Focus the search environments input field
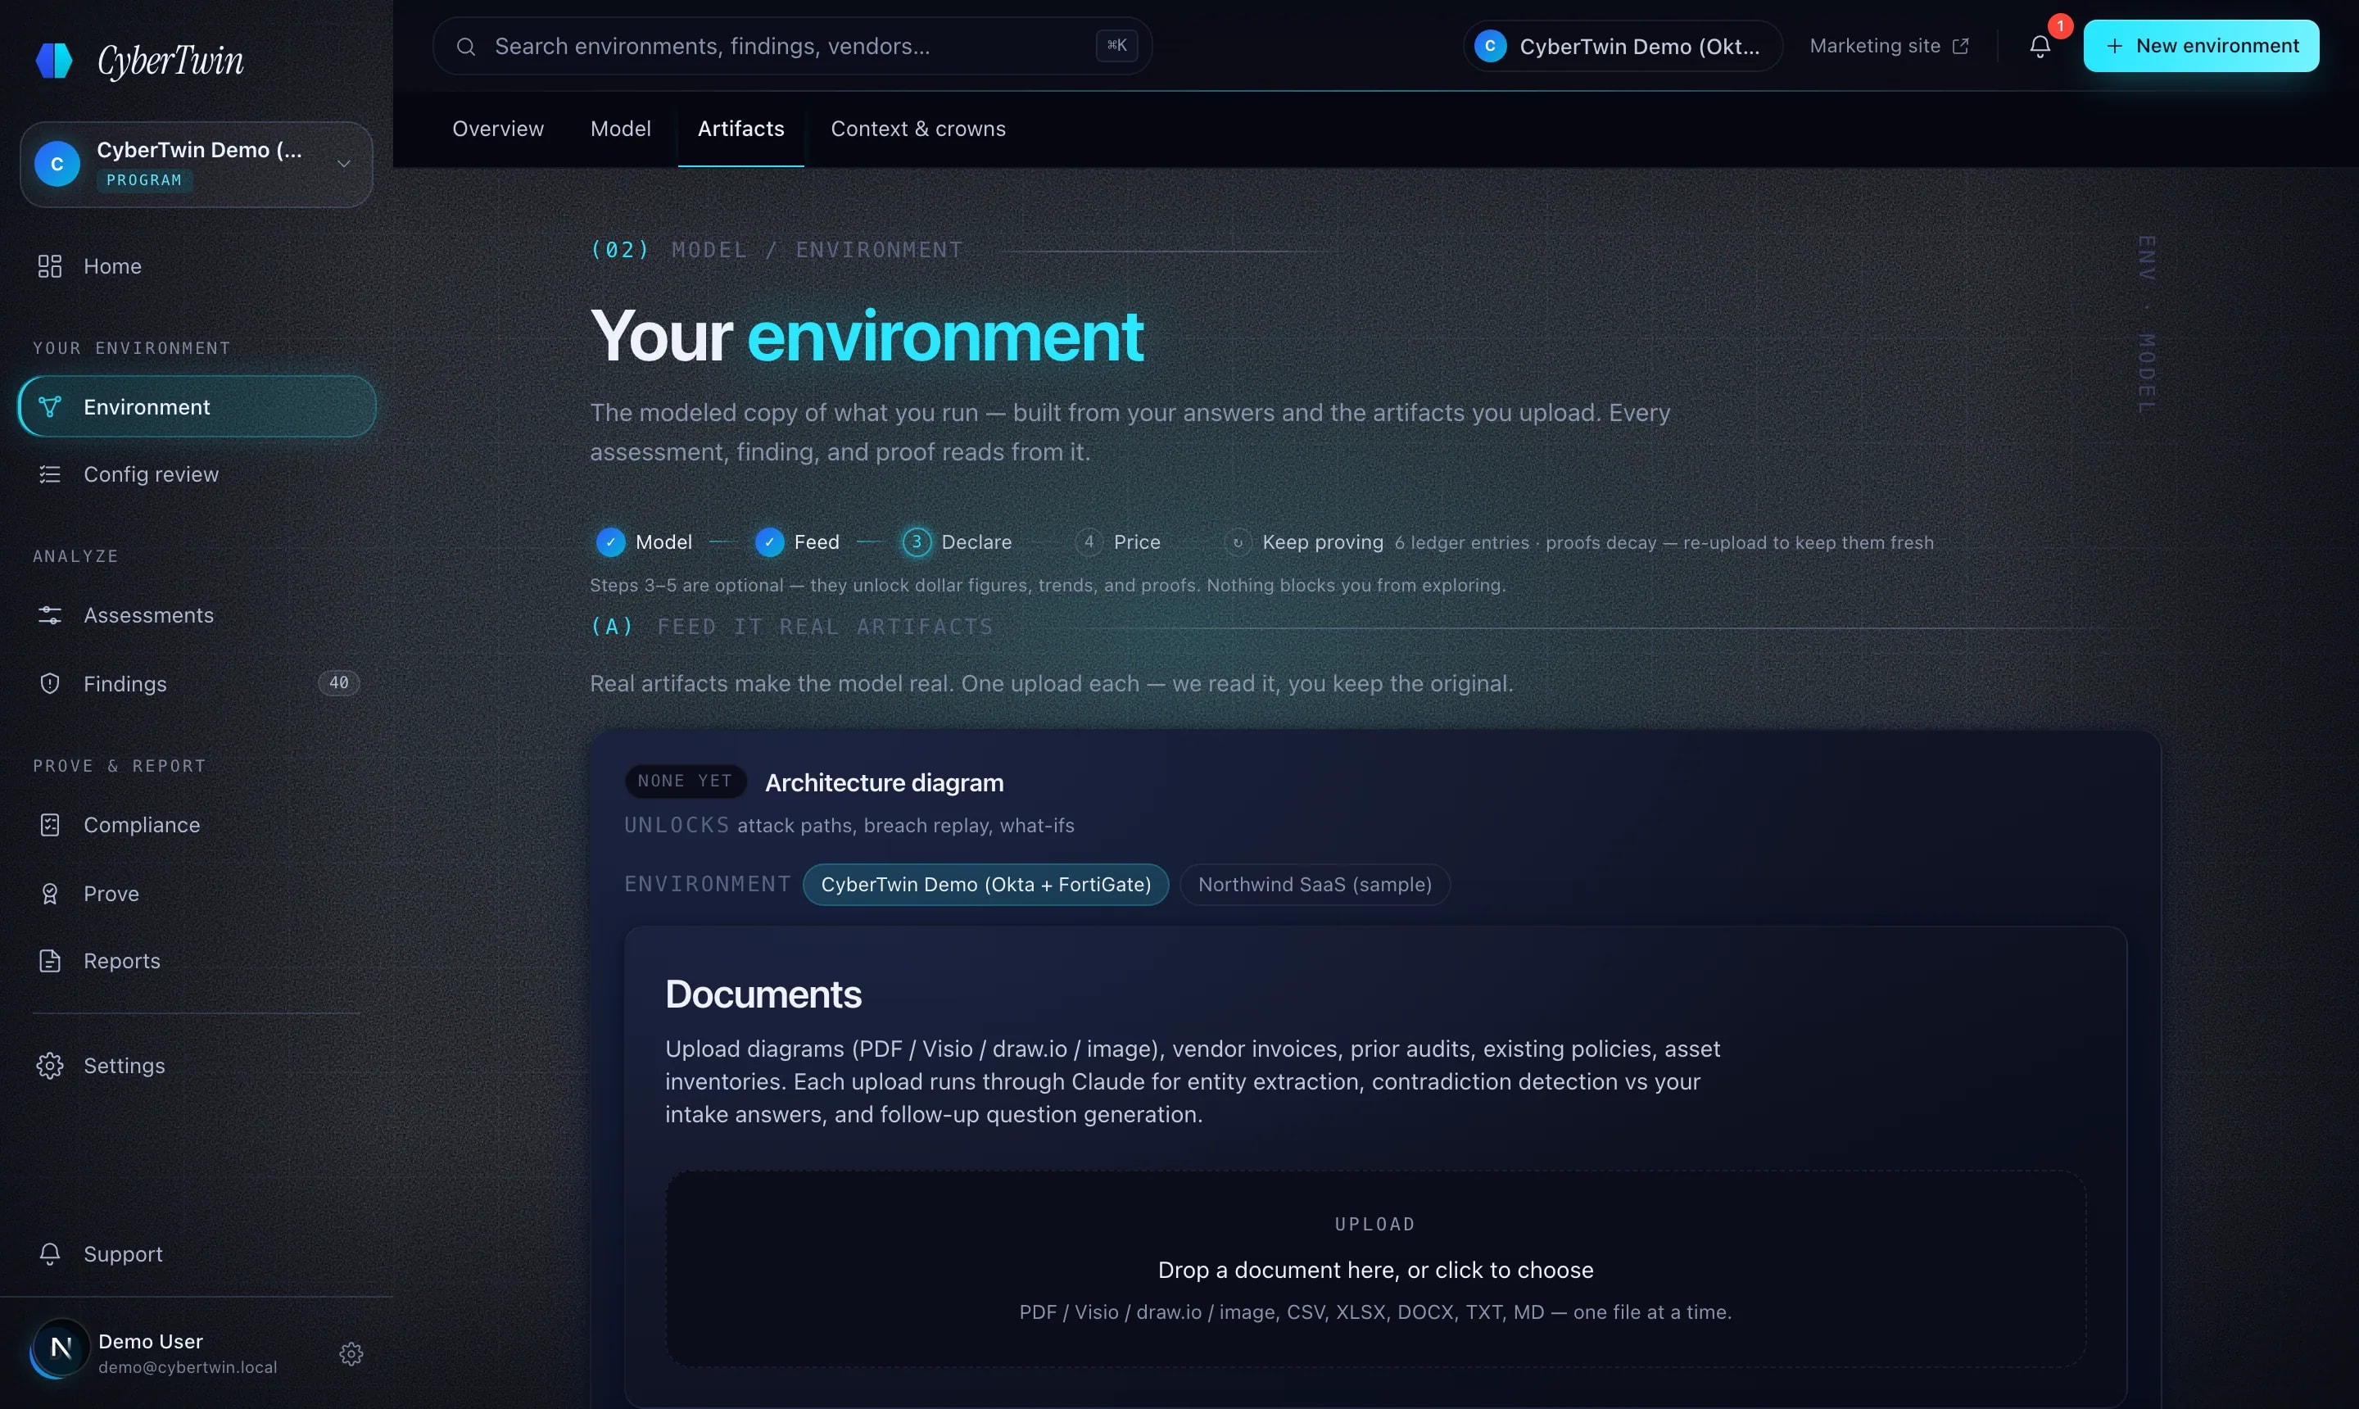The image size is (2359, 1409). [x=793, y=47]
